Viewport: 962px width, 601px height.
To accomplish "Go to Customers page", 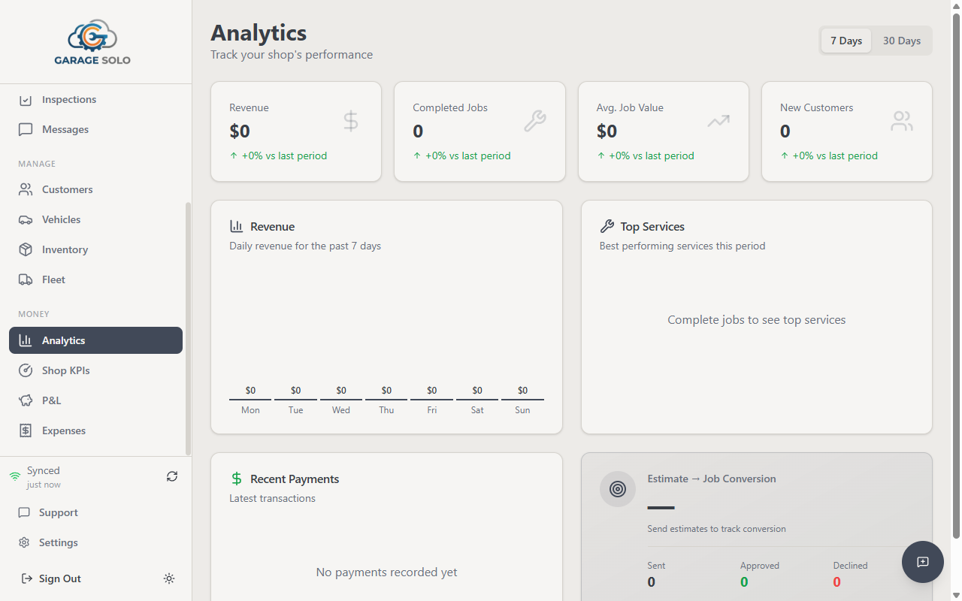I will pos(95,189).
